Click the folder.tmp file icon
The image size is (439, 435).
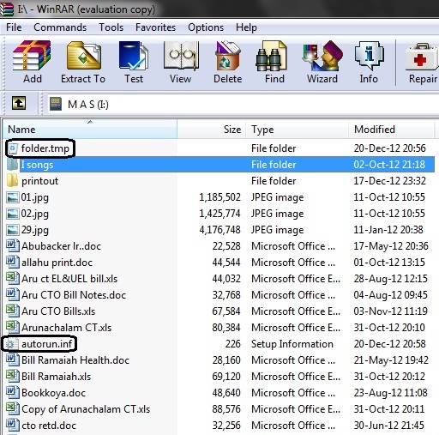tap(13, 148)
